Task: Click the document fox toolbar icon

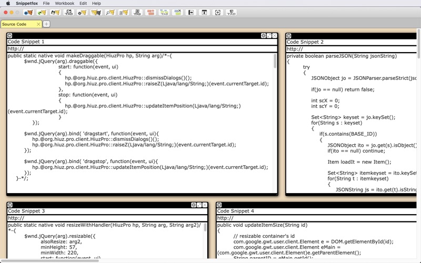Action: 124,12
